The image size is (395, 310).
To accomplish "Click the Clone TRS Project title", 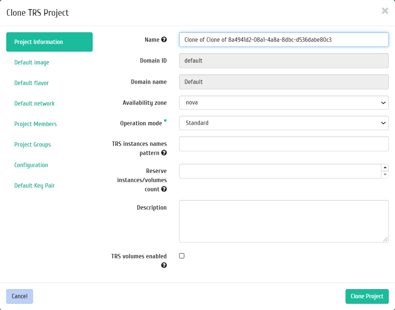I will click(37, 12).
